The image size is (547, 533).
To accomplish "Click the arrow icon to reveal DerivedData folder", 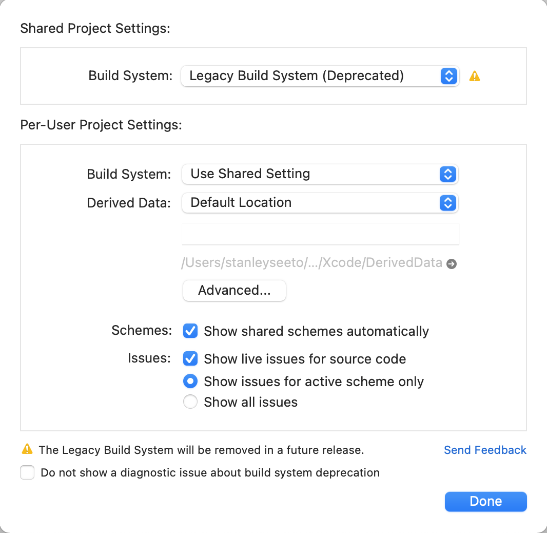I will [x=452, y=264].
